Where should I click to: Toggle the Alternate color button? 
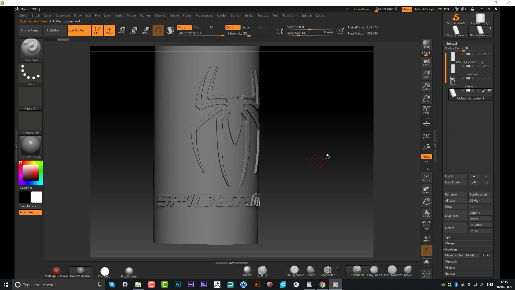click(31, 212)
